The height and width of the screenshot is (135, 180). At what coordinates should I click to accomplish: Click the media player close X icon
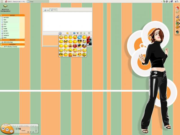28,132
